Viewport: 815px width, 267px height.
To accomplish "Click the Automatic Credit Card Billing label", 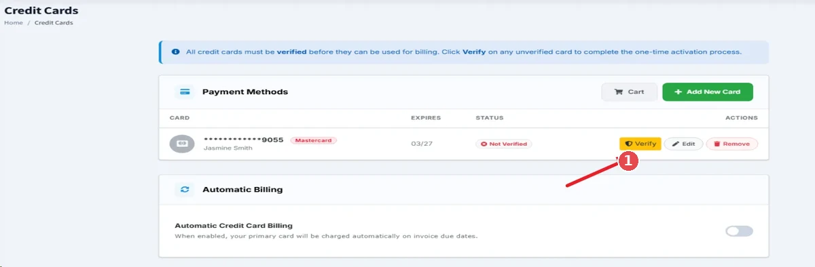I will [x=234, y=226].
